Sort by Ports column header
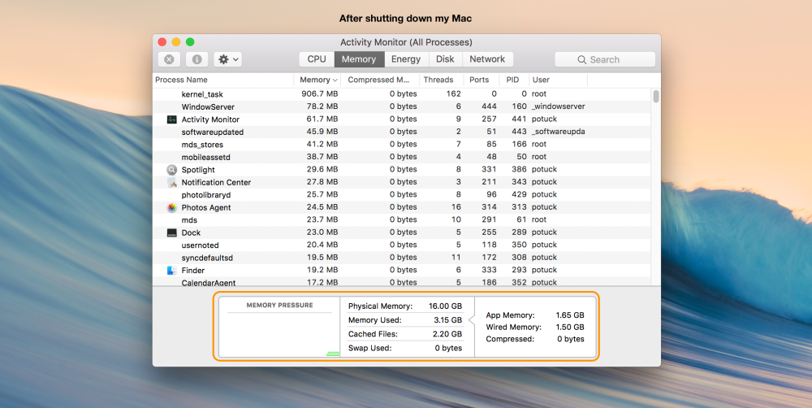The image size is (812, 408). coord(479,80)
